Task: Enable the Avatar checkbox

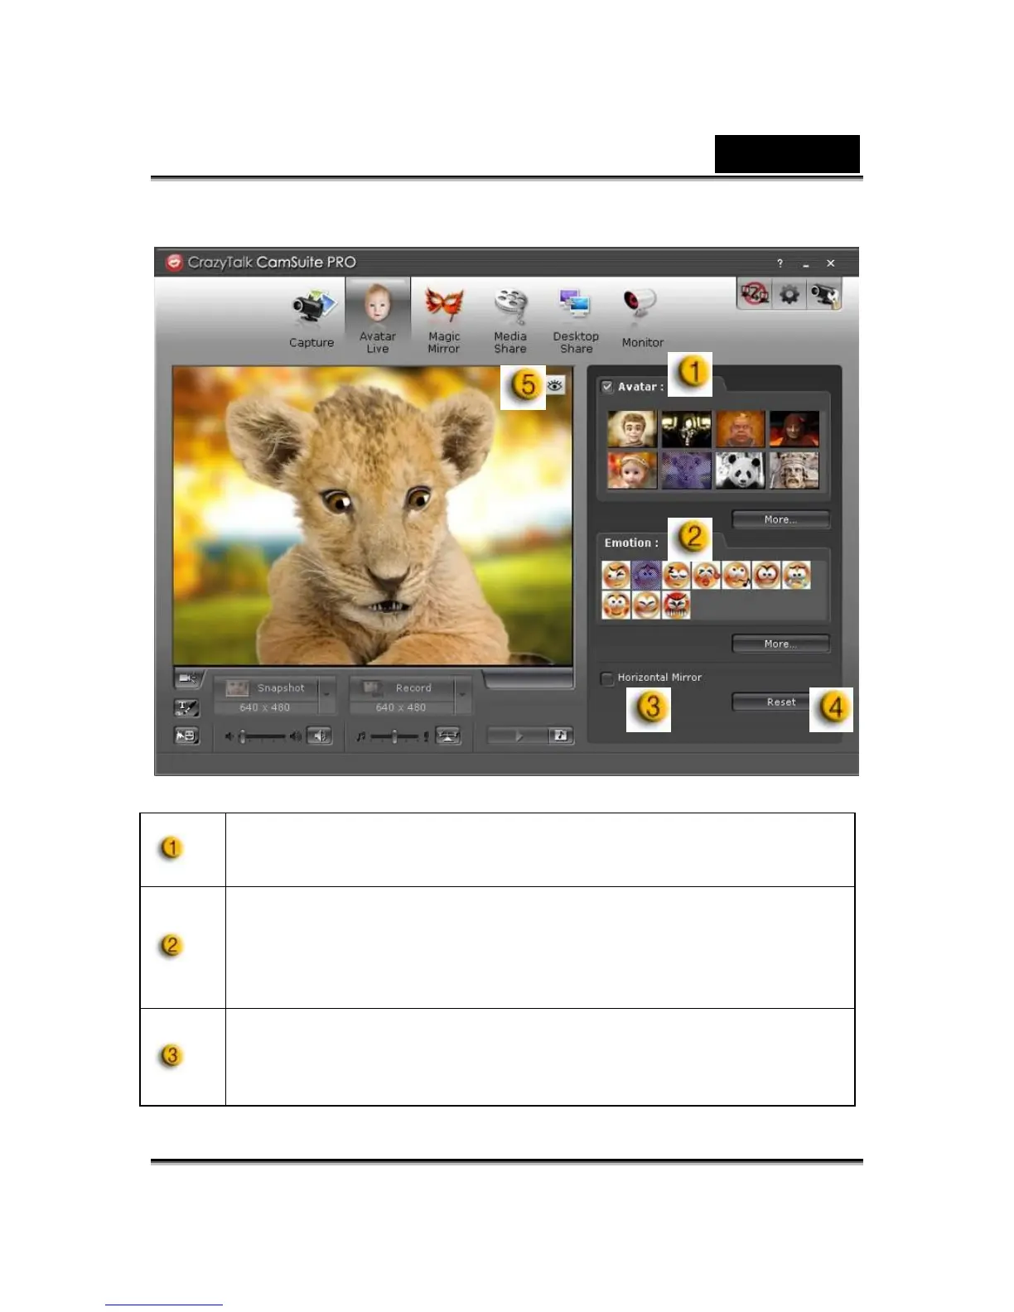Action: [607, 387]
